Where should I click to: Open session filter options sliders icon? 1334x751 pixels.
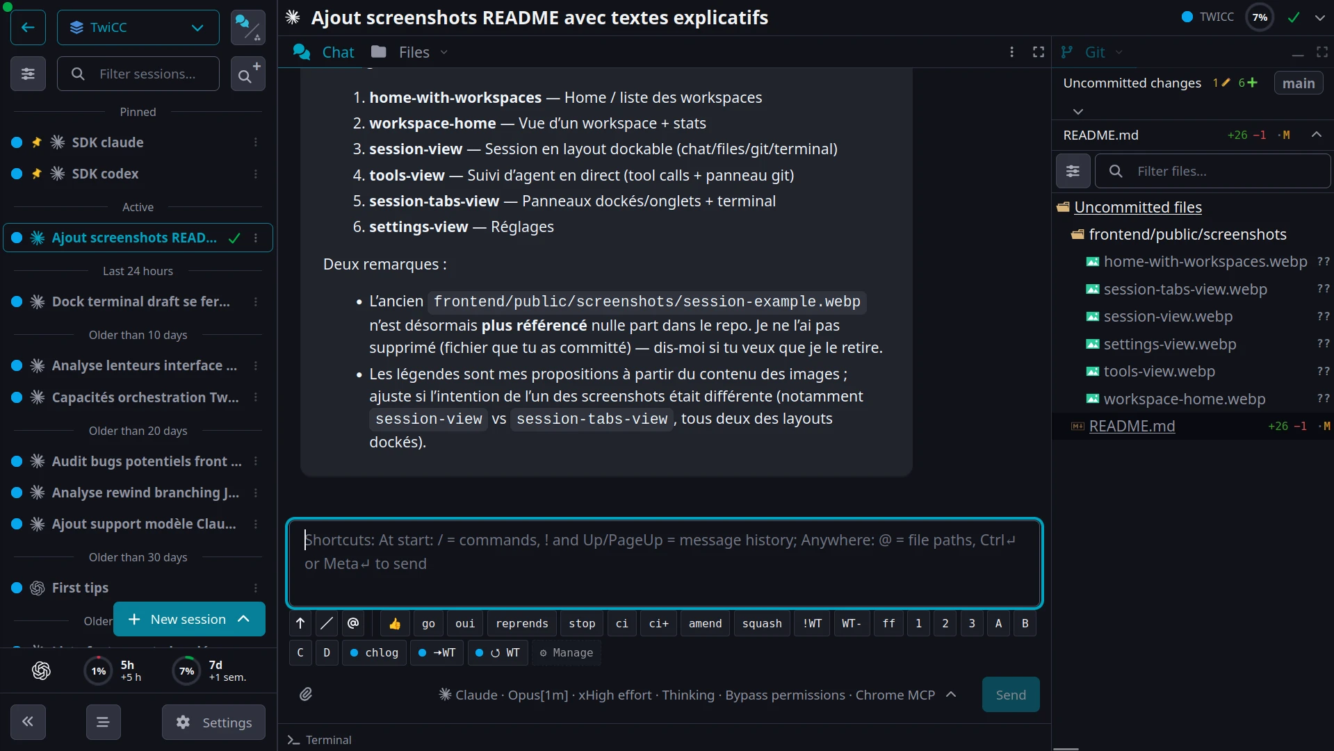(x=28, y=74)
